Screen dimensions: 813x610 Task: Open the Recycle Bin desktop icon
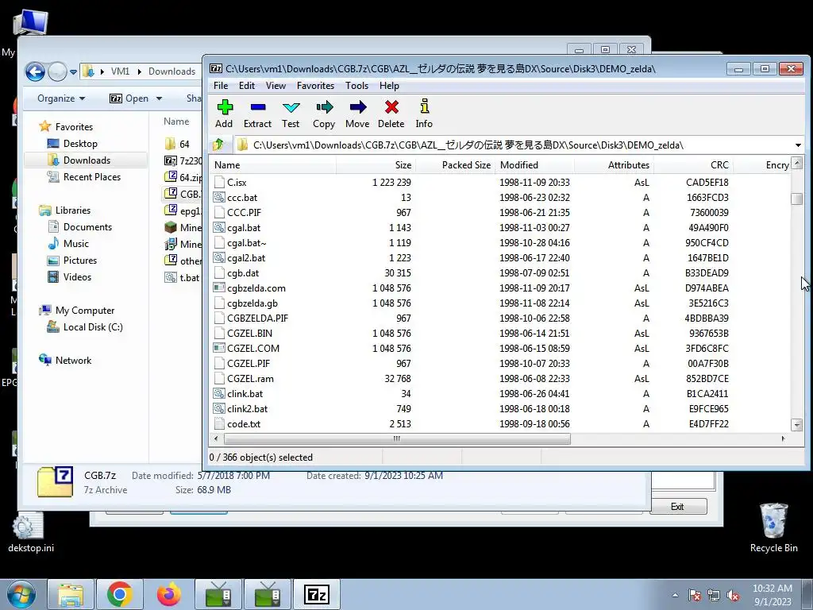click(x=773, y=527)
